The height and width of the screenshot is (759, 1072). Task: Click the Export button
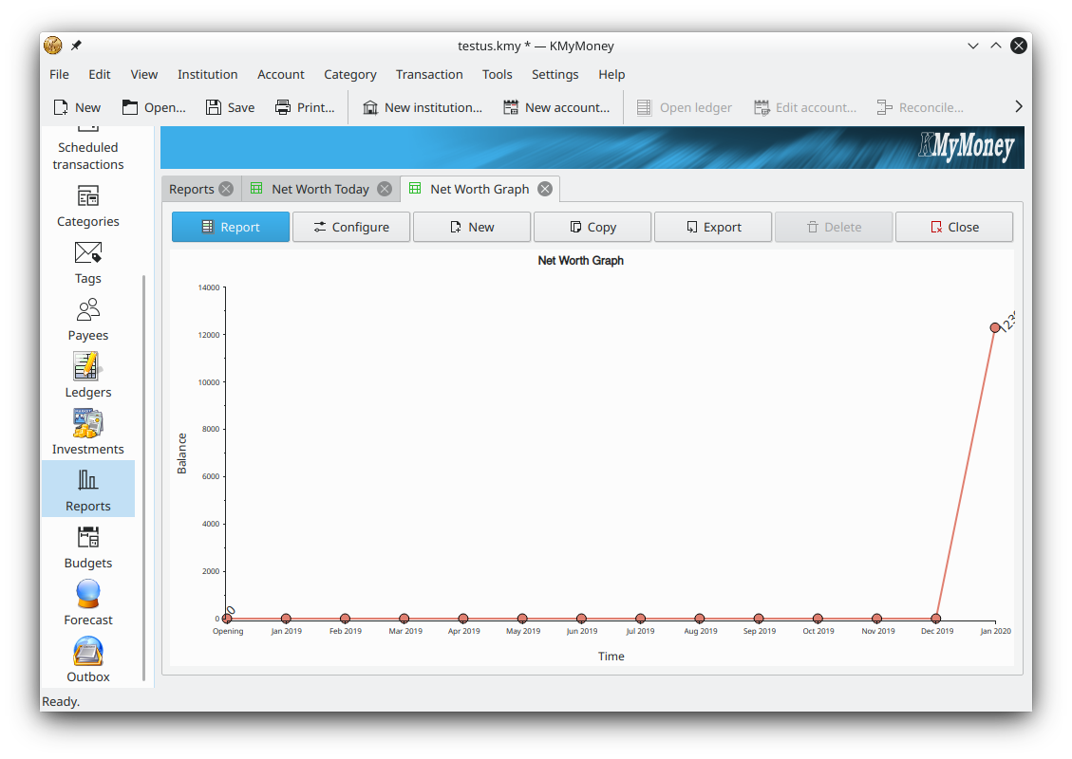(713, 227)
